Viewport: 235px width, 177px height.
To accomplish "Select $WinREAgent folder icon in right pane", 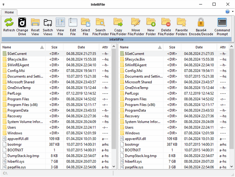I will pos(122,65).
